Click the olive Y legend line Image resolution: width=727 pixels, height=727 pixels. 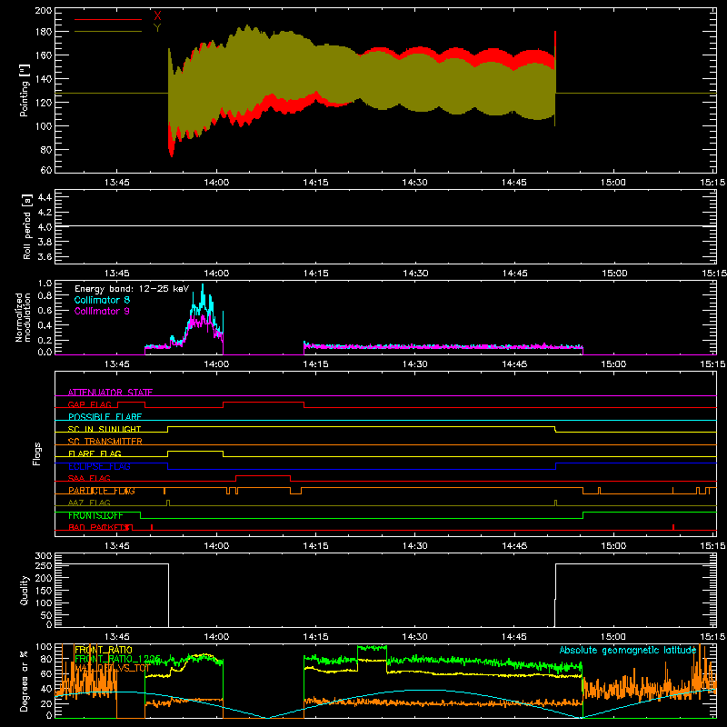(108, 31)
